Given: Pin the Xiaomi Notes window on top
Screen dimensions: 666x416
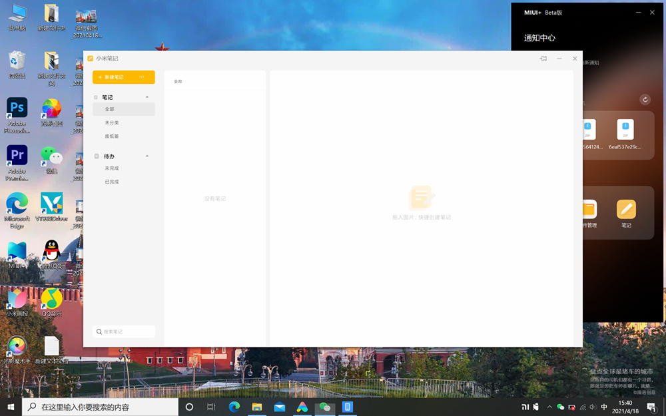Looking at the screenshot, I should pyautogui.click(x=543, y=59).
